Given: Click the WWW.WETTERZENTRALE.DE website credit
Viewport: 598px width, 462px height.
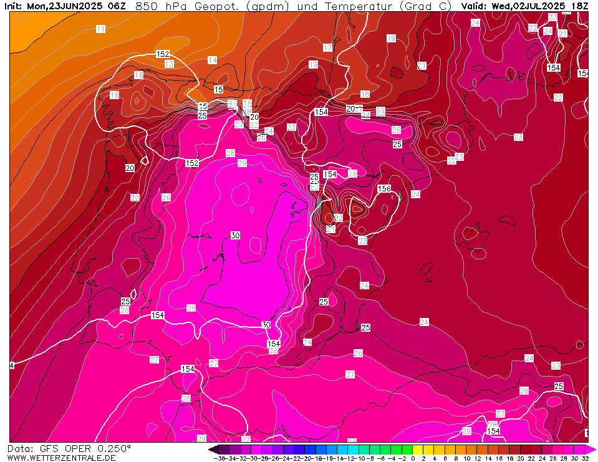Looking at the screenshot, I should click(61, 458).
